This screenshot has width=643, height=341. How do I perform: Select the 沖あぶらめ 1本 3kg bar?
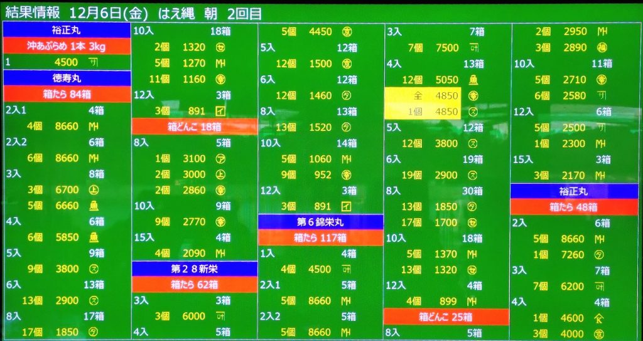point(67,46)
